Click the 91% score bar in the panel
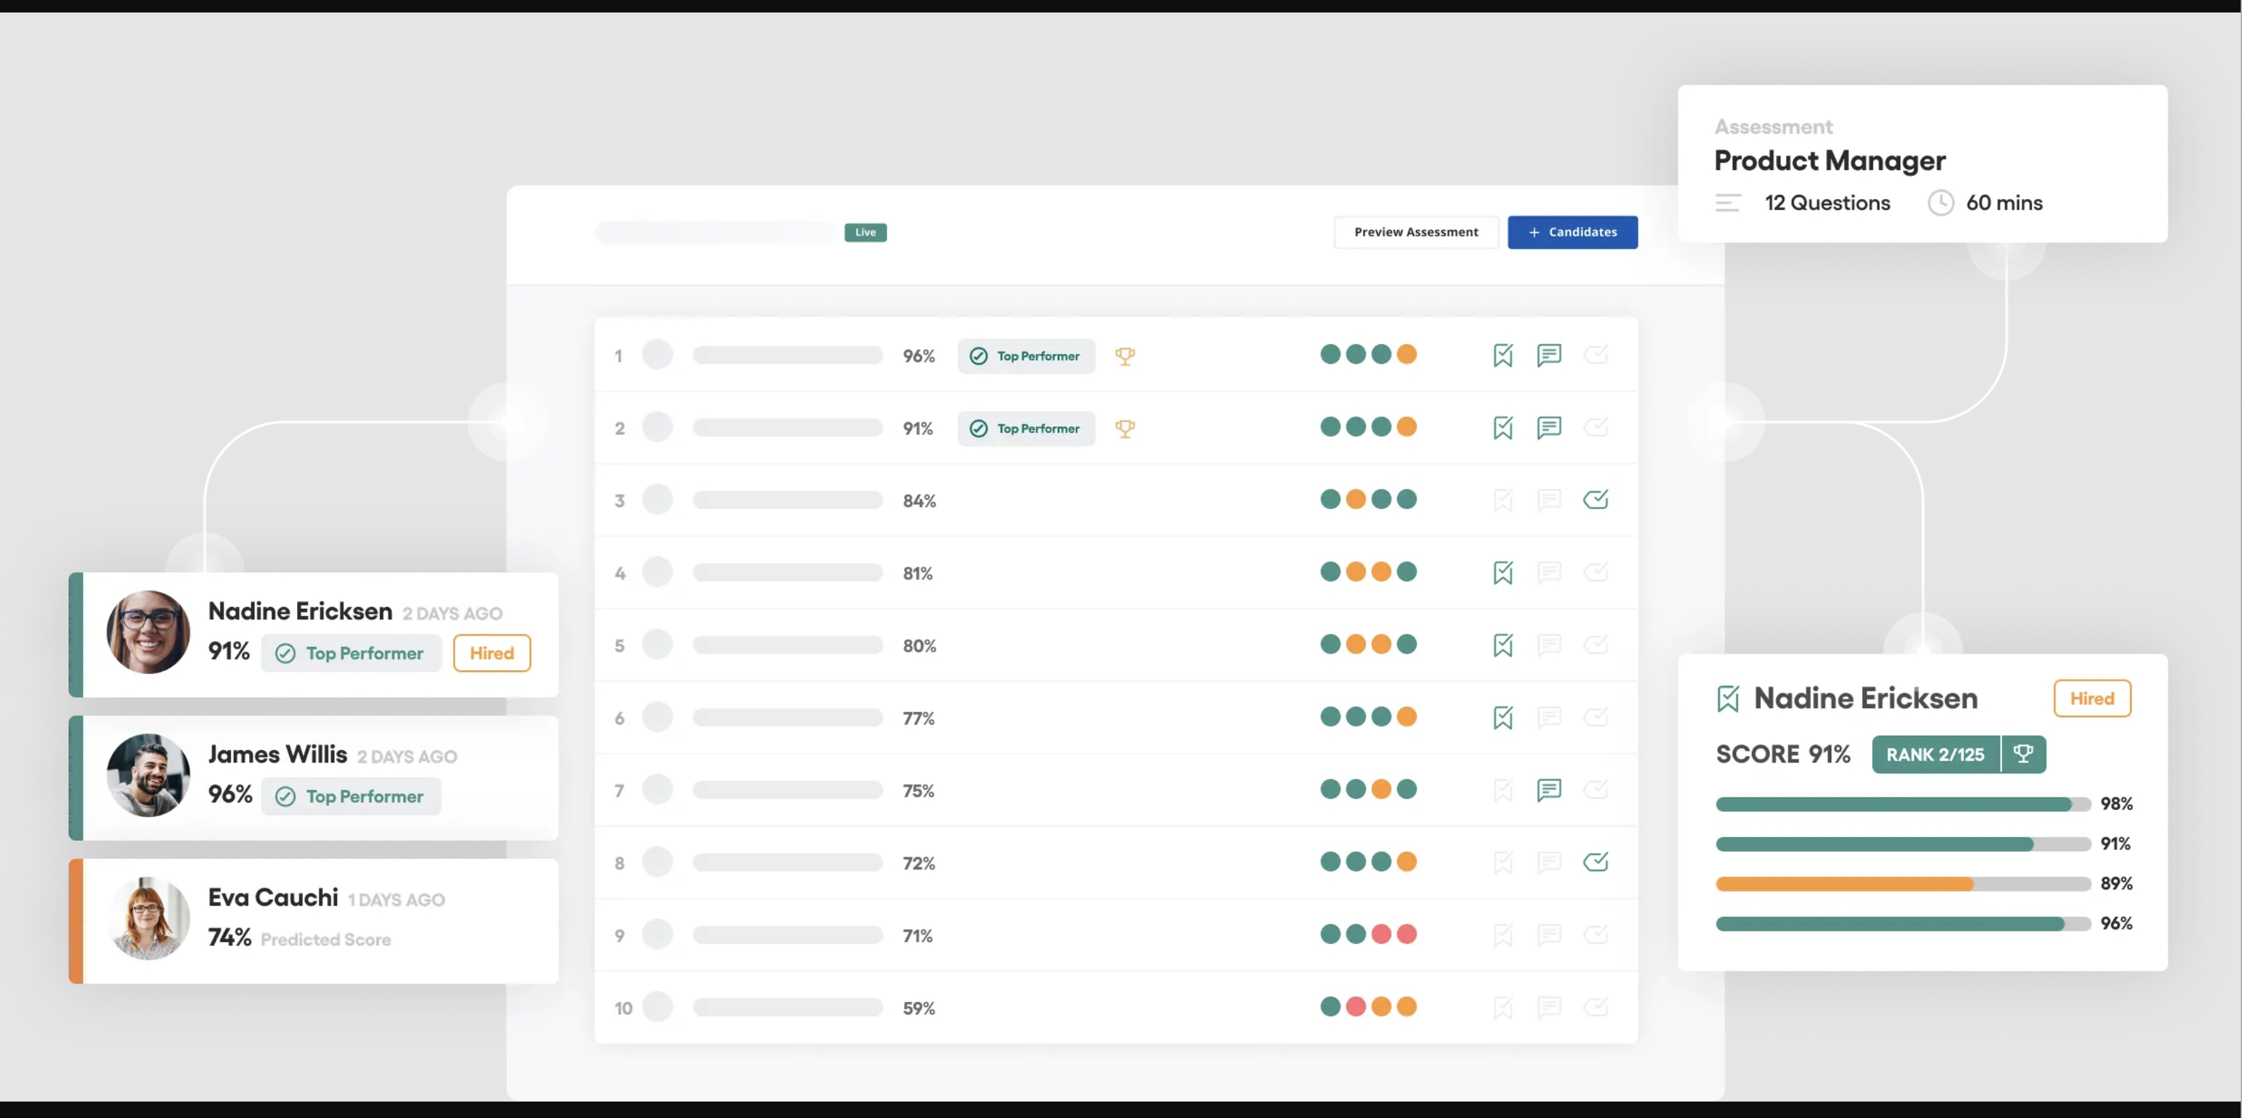2242x1118 pixels. point(1904,844)
